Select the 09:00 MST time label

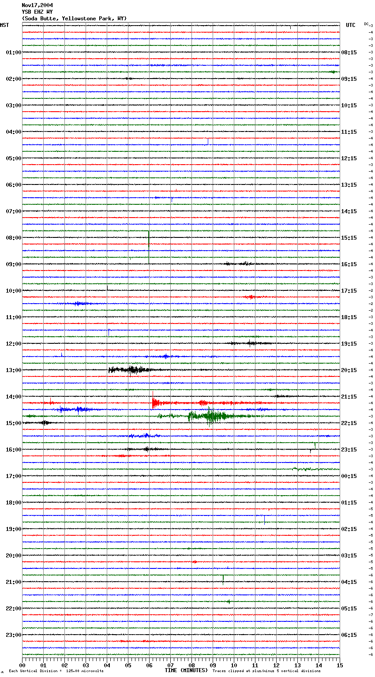pyautogui.click(x=13, y=264)
